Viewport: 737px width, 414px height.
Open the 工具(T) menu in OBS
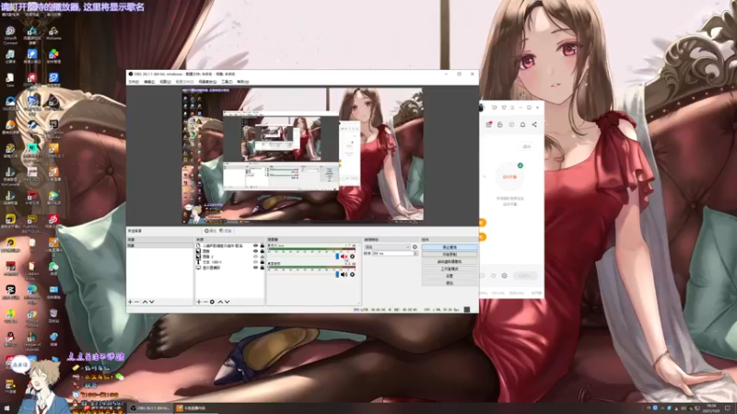(x=227, y=82)
